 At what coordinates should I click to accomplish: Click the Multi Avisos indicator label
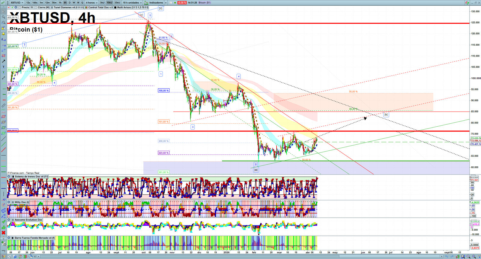[133, 8]
